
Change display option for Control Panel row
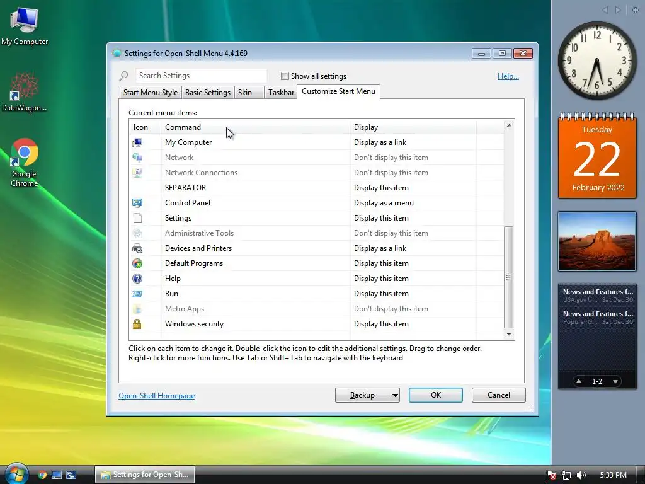tap(384, 203)
